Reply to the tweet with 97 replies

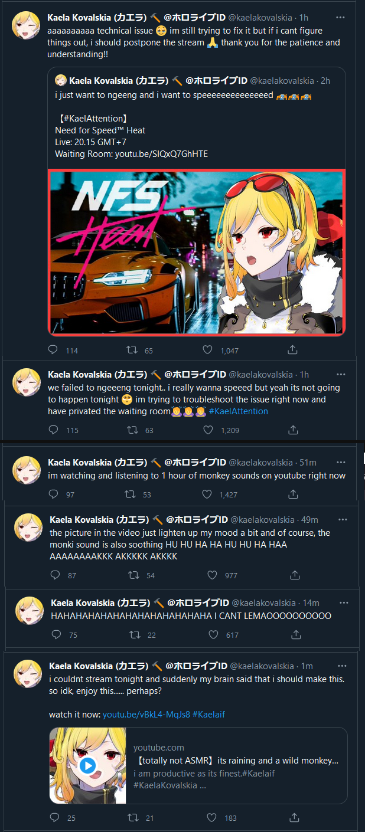[54, 494]
